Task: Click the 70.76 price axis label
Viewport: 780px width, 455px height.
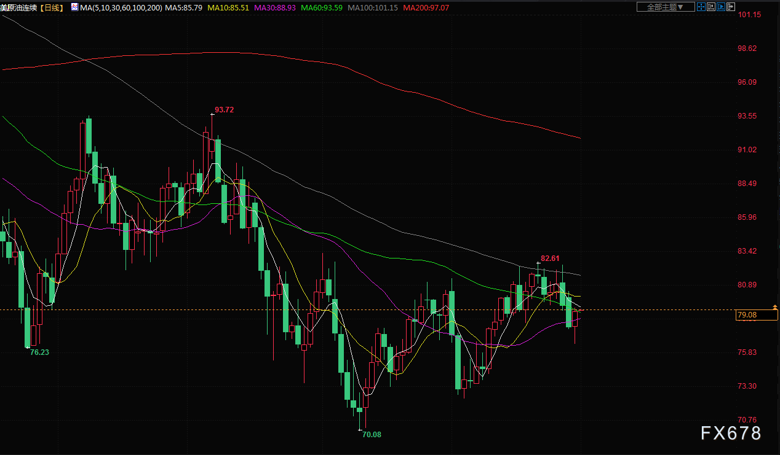Action: [x=748, y=420]
